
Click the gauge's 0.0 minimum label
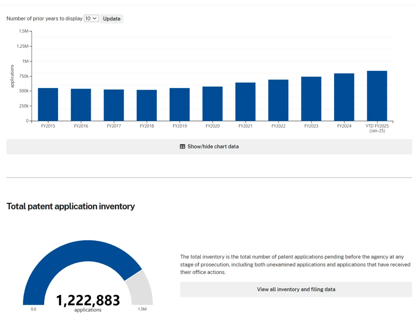(33, 309)
